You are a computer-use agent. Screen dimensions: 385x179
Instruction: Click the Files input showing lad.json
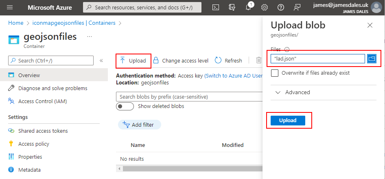pos(318,58)
